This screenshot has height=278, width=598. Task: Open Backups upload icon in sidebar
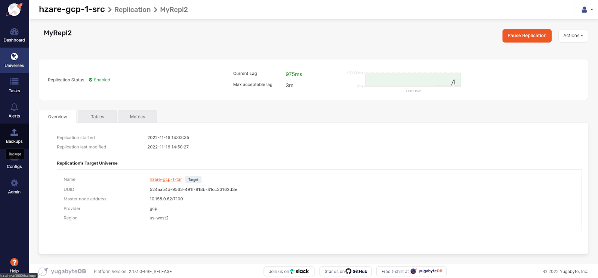pyautogui.click(x=14, y=133)
